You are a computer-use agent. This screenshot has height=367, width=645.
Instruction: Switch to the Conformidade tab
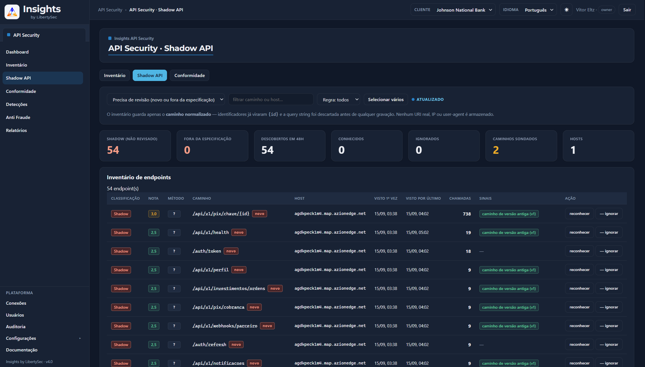[189, 75]
